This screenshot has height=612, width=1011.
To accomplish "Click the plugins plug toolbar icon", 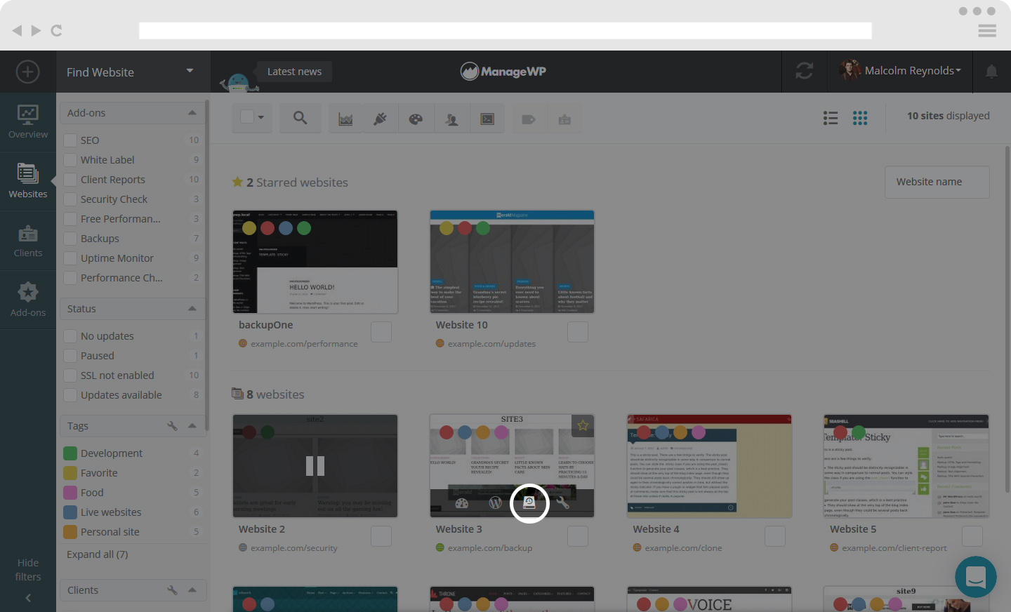I will (381, 119).
